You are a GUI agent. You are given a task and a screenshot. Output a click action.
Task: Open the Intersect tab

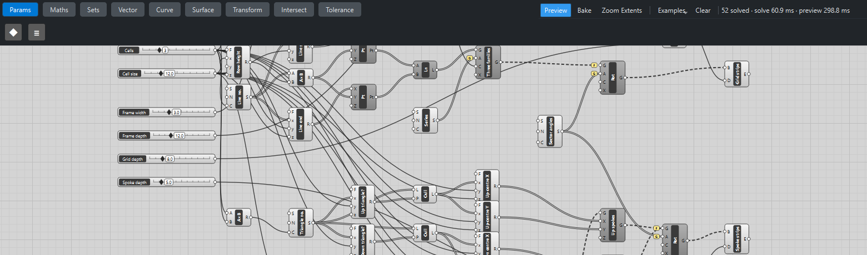(x=294, y=9)
